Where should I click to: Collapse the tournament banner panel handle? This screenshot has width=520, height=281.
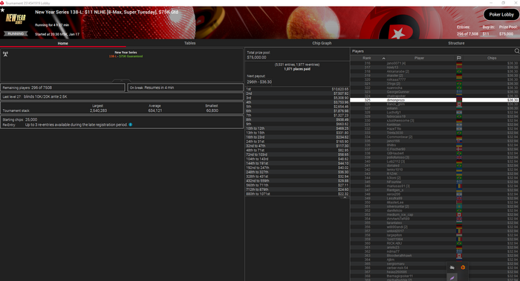(x=121, y=80)
